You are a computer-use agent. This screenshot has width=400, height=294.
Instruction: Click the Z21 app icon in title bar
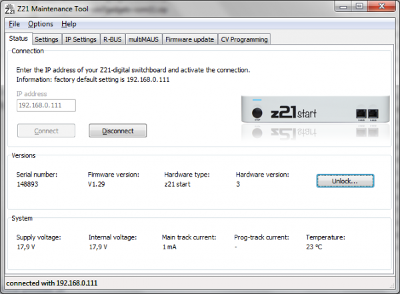pyautogui.click(x=10, y=9)
